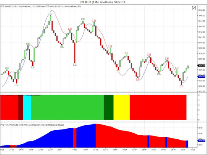The width and height of the screenshot is (207, 155).
Task: Click the 3040.00 price axis label in main chart
Action: tap(202, 43)
